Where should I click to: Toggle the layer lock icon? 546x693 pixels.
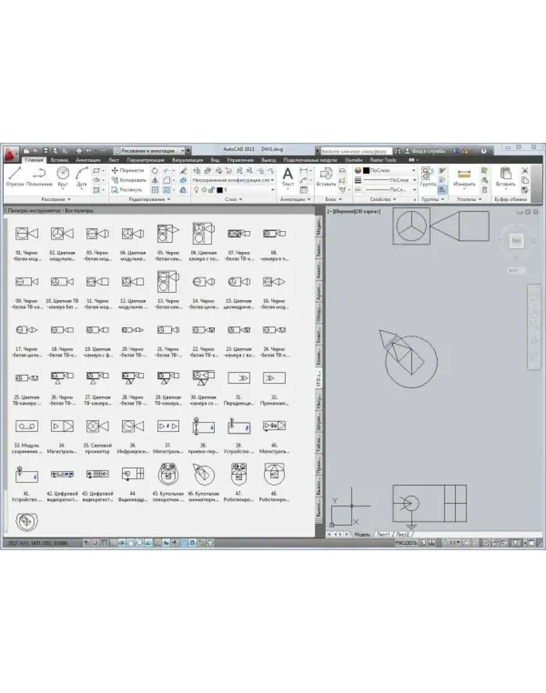click(x=211, y=190)
